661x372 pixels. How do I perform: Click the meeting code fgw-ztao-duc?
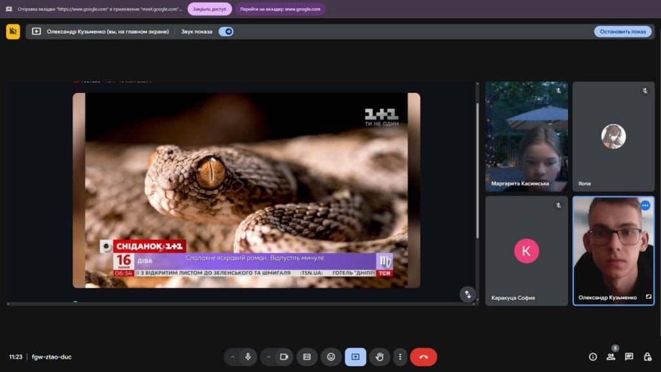(x=52, y=356)
